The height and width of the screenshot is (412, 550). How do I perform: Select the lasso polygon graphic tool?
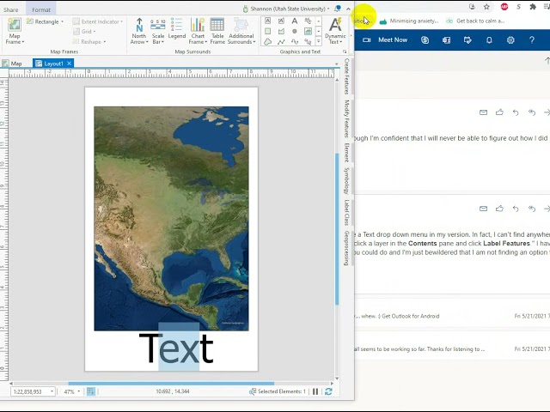[267, 42]
